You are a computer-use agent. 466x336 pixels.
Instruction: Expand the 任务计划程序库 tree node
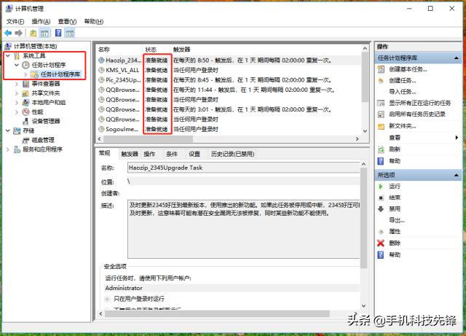coord(25,74)
